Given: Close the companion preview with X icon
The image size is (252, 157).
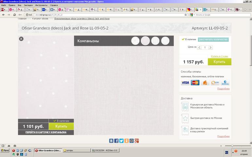Looking at the screenshot, I should click(21, 39).
